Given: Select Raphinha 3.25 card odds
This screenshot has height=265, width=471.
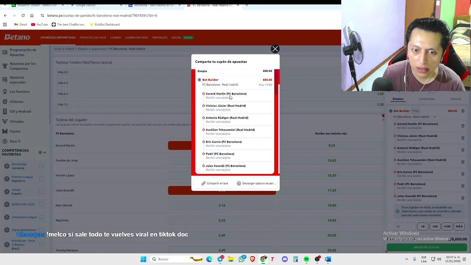Looking at the screenshot, I should (222, 220).
